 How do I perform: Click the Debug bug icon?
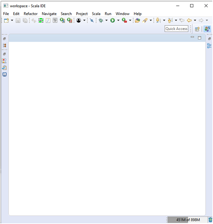[x=101, y=20]
